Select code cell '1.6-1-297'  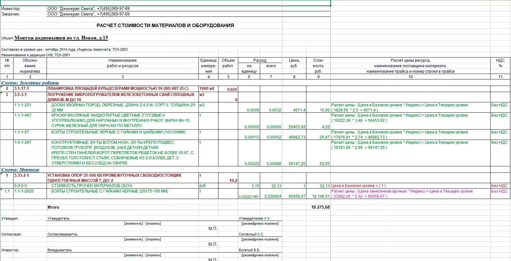tap(30, 153)
